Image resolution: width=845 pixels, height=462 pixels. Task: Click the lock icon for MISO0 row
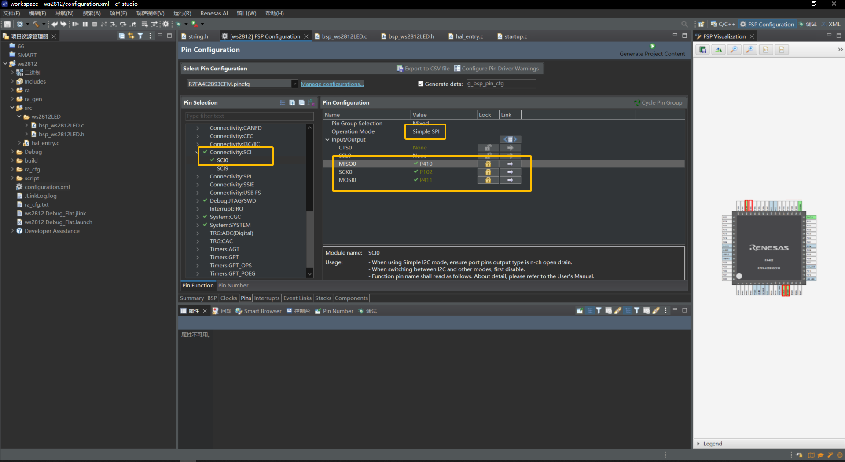[488, 164]
